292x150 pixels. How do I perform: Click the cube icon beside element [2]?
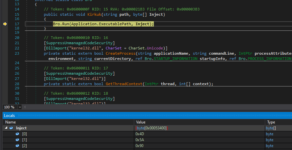[x=17, y=146]
